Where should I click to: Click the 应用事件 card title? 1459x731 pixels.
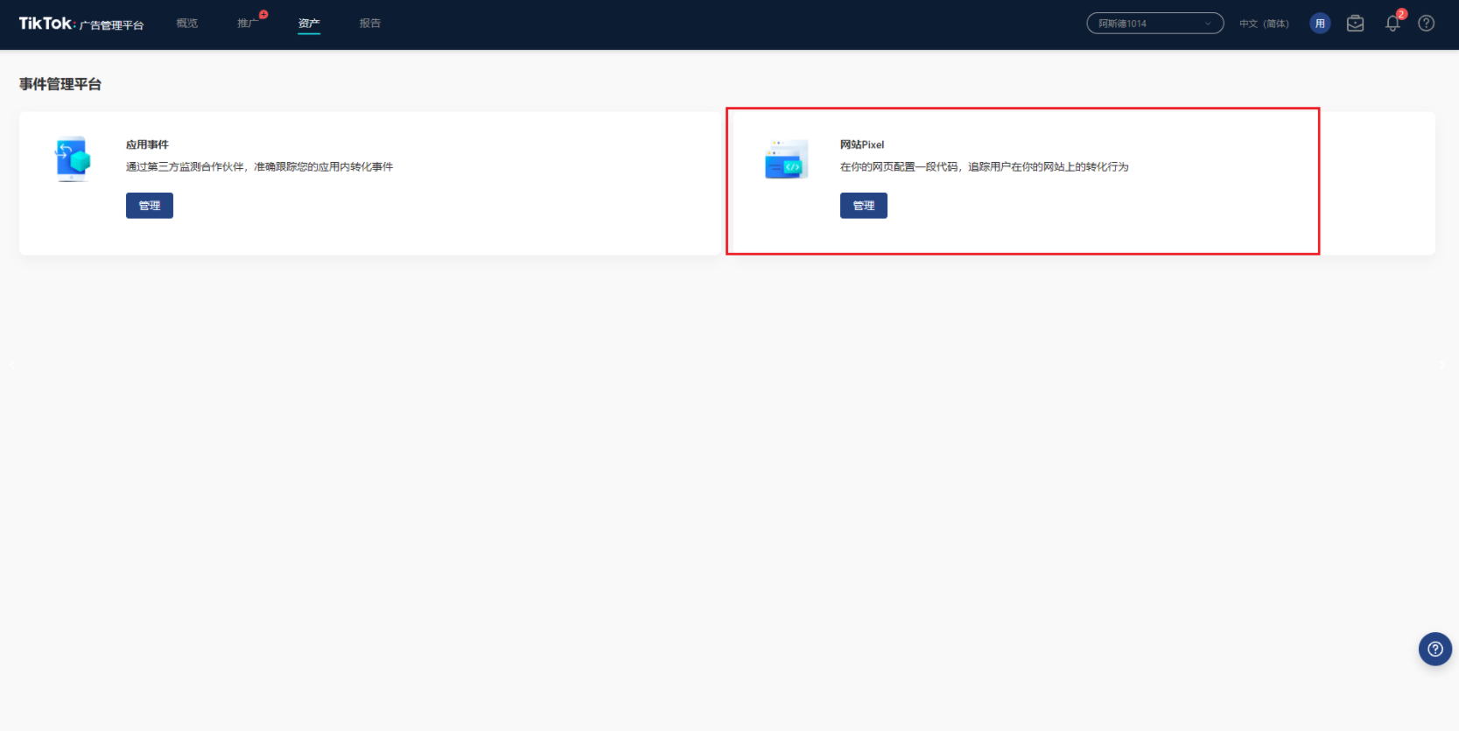point(147,144)
